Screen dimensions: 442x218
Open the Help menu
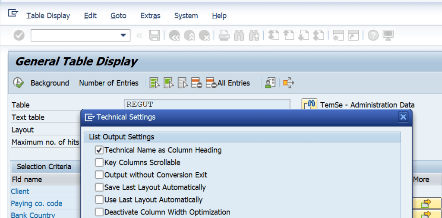(x=219, y=16)
